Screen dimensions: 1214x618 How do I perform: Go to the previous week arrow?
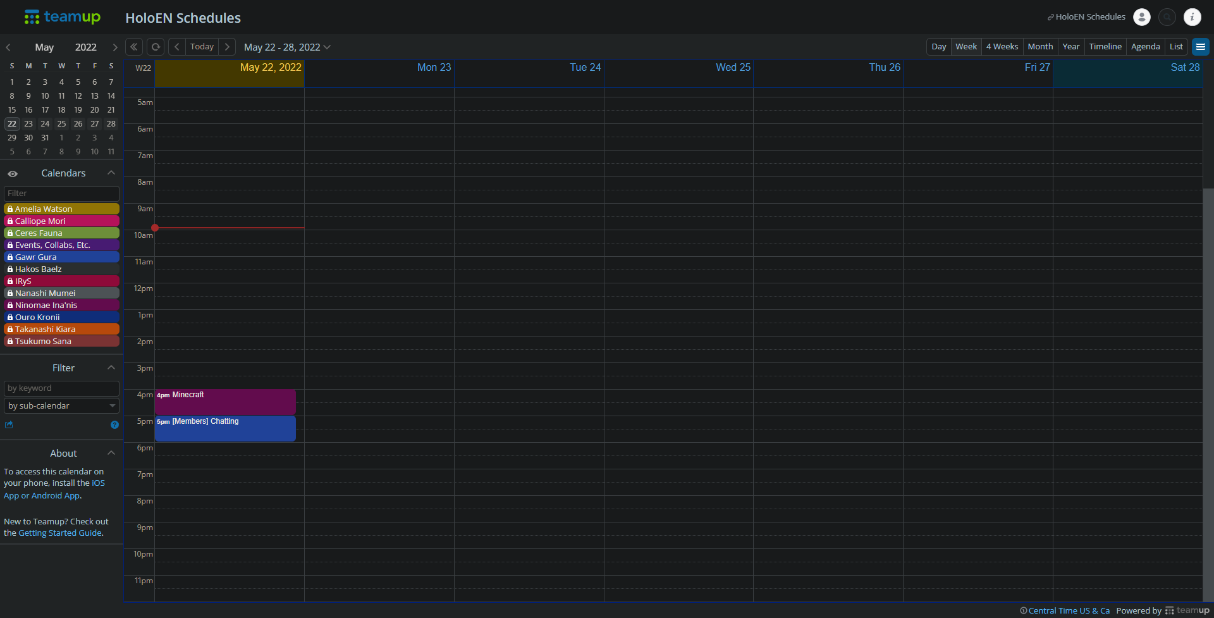(x=177, y=47)
